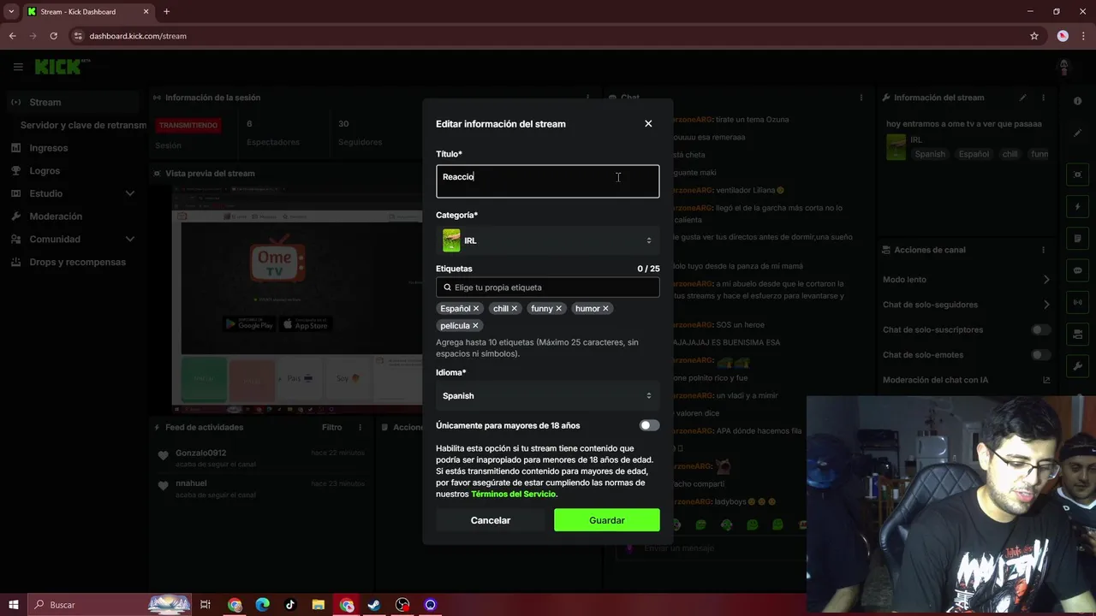Click the TRANSMITIENDO status badge
Image resolution: width=1096 pixels, height=616 pixels.
point(188,125)
